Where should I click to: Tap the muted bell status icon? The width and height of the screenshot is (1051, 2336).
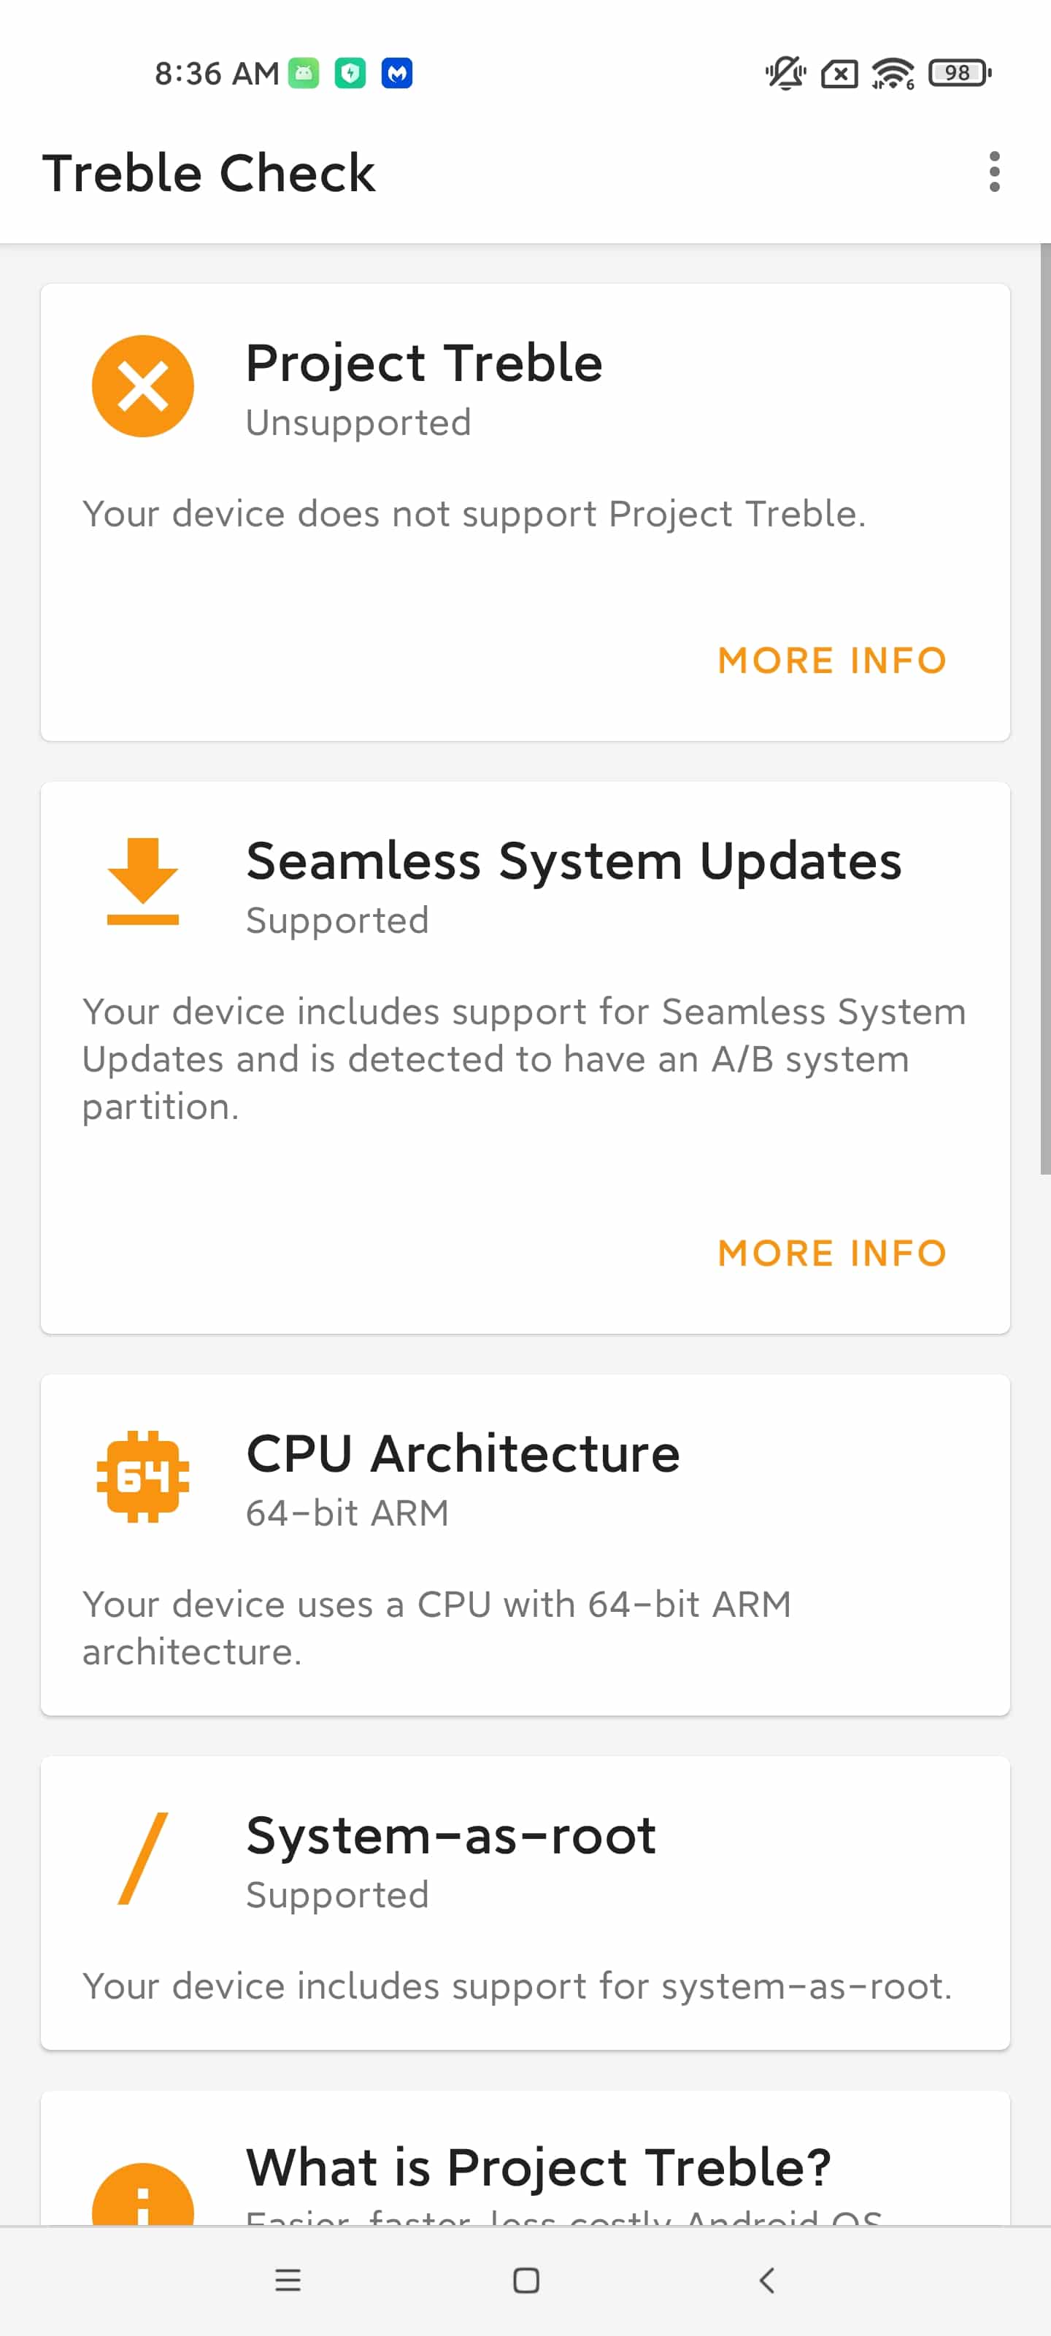[785, 72]
